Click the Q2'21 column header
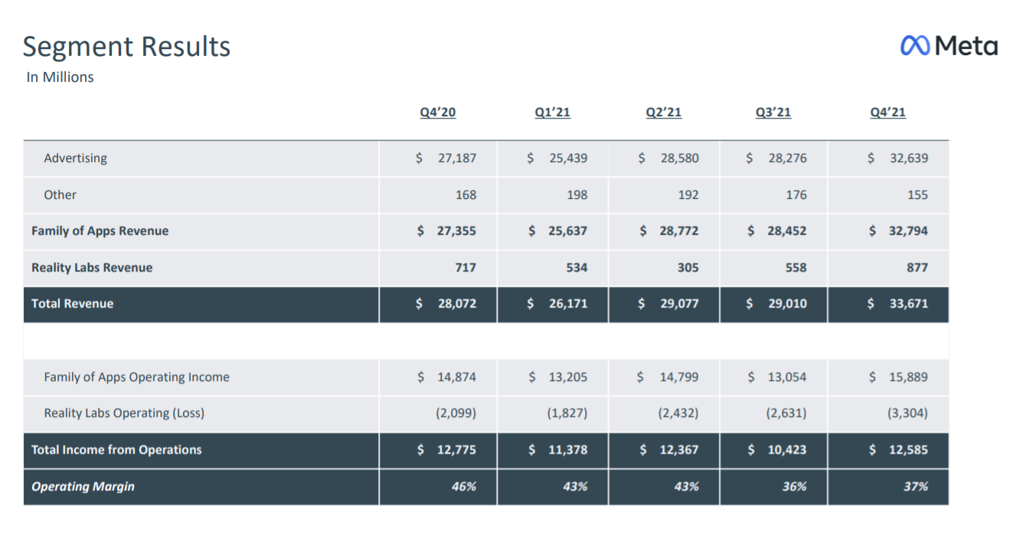 click(663, 112)
